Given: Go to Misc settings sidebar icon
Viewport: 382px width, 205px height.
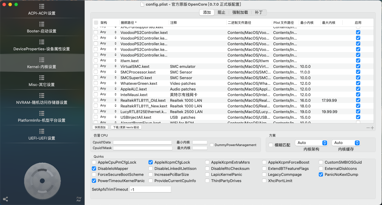Looking at the screenshot, I should [42, 78].
